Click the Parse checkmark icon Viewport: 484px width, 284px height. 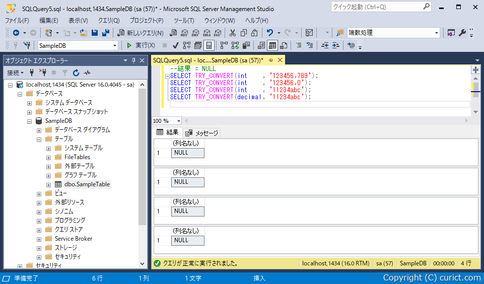pos(176,46)
